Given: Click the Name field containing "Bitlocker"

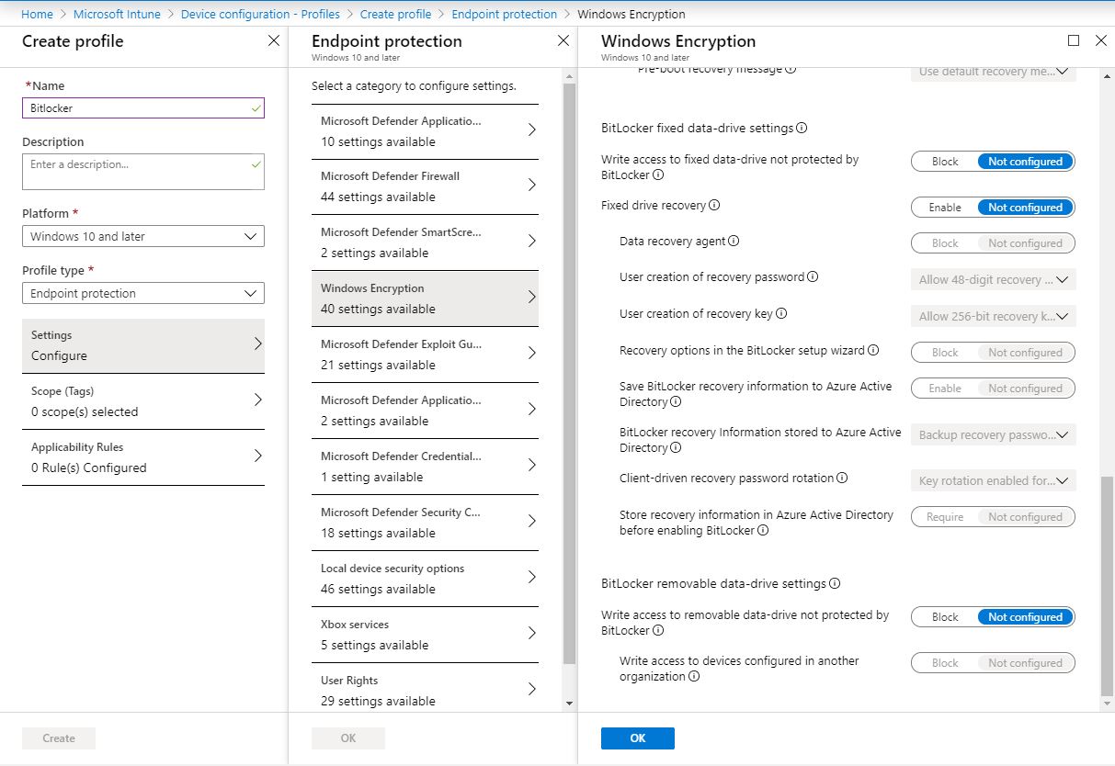Looking at the screenshot, I should (142, 107).
